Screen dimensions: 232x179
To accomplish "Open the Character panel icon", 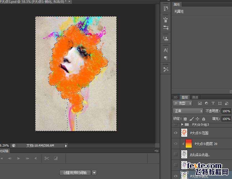I will click(x=166, y=50).
